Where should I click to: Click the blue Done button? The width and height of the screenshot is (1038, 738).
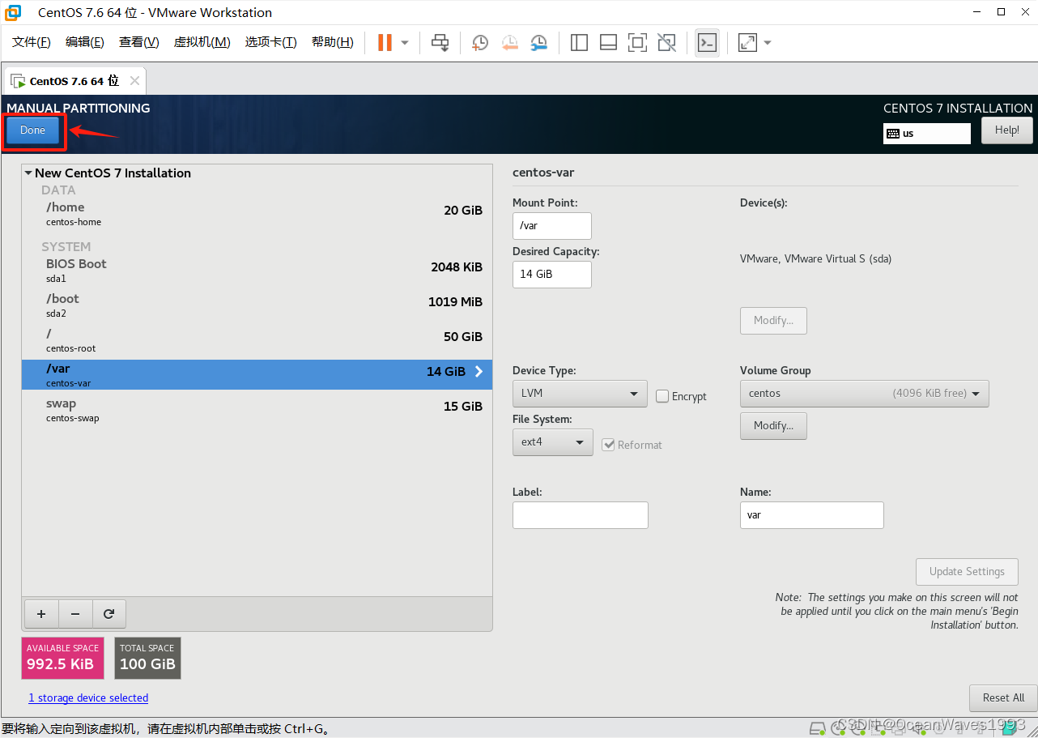click(x=32, y=130)
